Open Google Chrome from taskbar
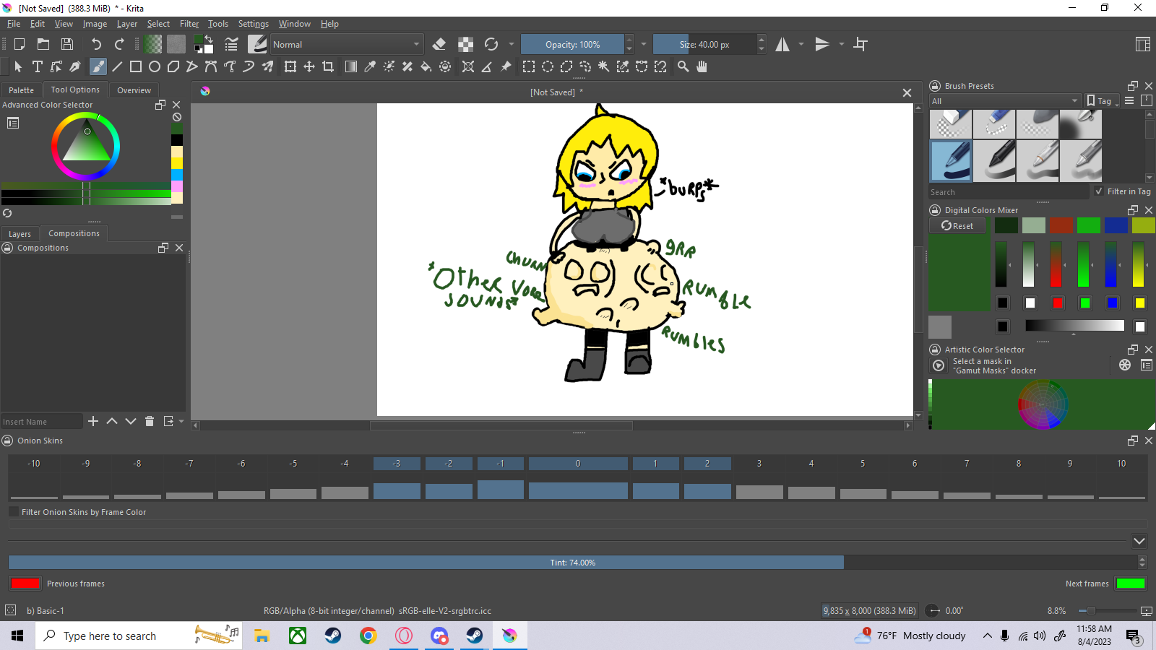The width and height of the screenshot is (1156, 650). coord(368,636)
